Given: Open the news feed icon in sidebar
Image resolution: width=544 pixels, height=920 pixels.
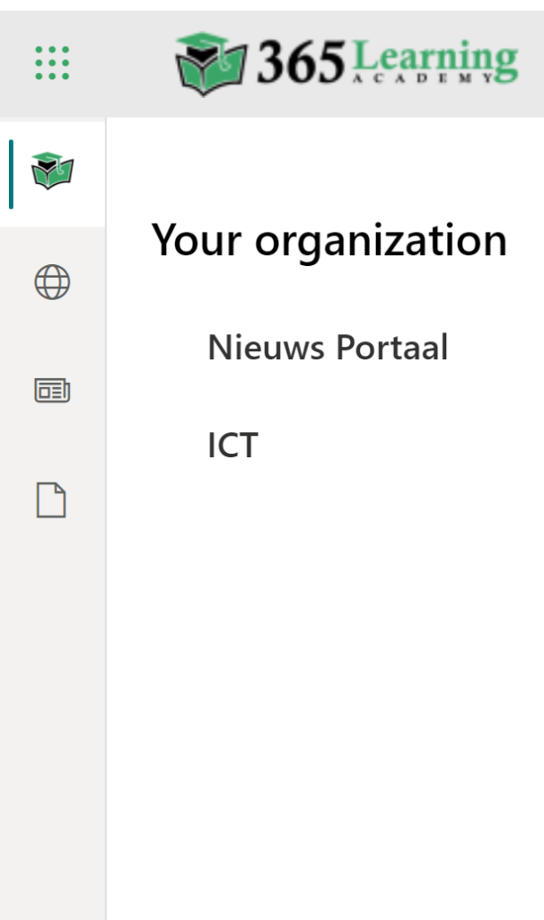Looking at the screenshot, I should click(x=52, y=391).
